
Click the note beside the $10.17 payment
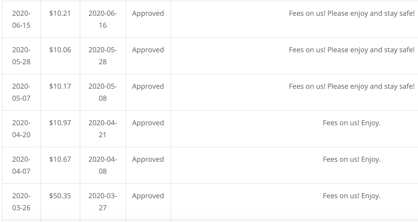[x=352, y=86]
